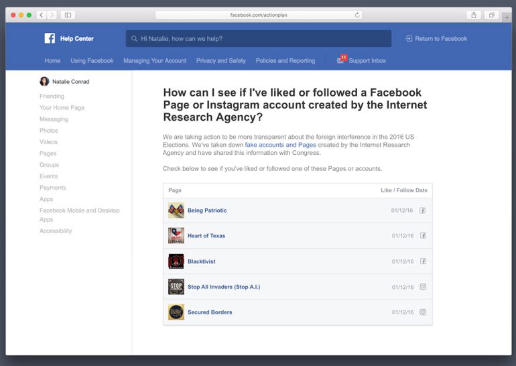Open the fake accounts and Pages link
This screenshot has width=516, height=366.
(280, 145)
